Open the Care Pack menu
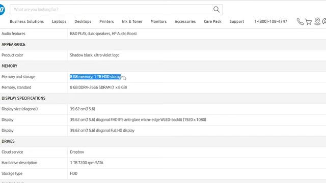Screen dimensions: 326x183 pyautogui.click(x=212, y=21)
